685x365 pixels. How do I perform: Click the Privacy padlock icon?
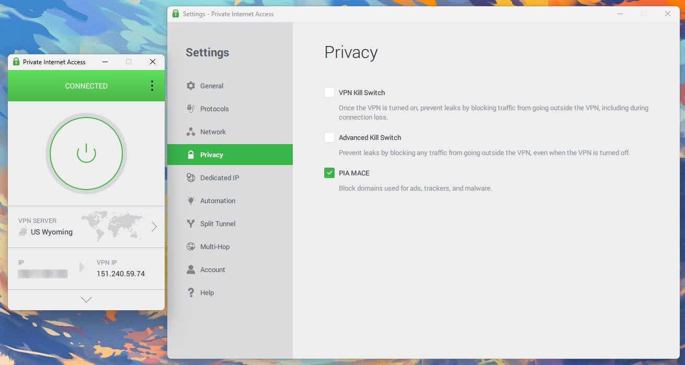click(x=191, y=155)
